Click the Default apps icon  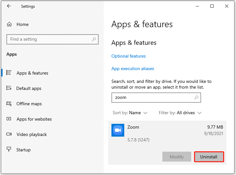[x=9, y=88]
